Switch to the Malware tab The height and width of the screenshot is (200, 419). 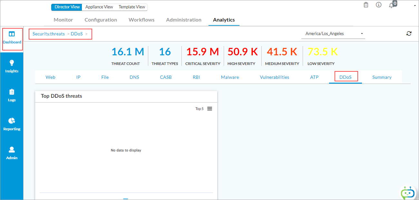click(230, 77)
